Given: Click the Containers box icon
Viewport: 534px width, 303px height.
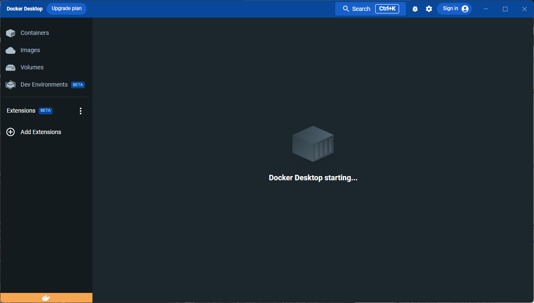Looking at the screenshot, I should click(x=11, y=33).
